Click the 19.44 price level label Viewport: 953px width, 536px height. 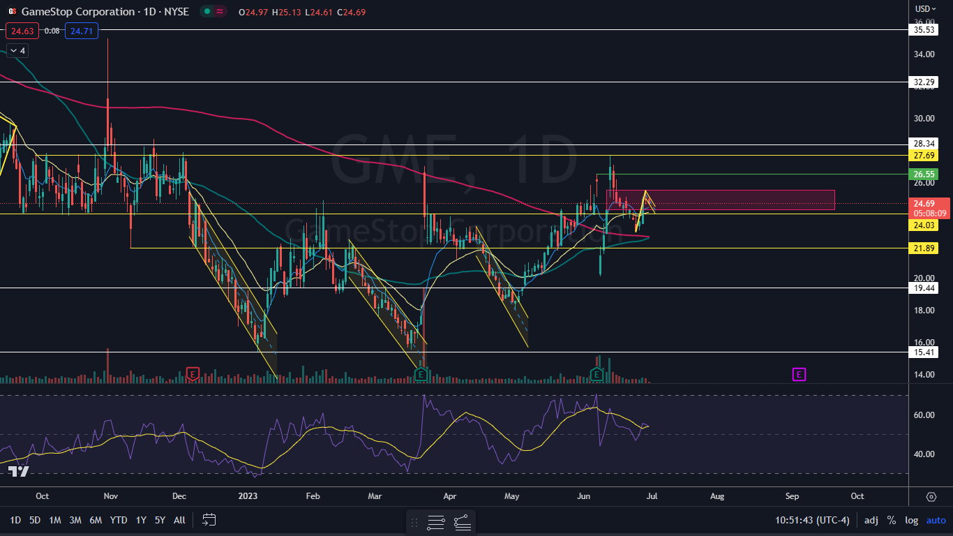[x=923, y=288]
